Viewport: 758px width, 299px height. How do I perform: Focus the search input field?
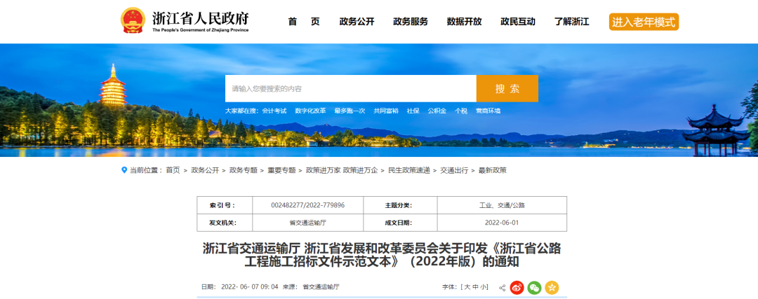tap(351, 88)
